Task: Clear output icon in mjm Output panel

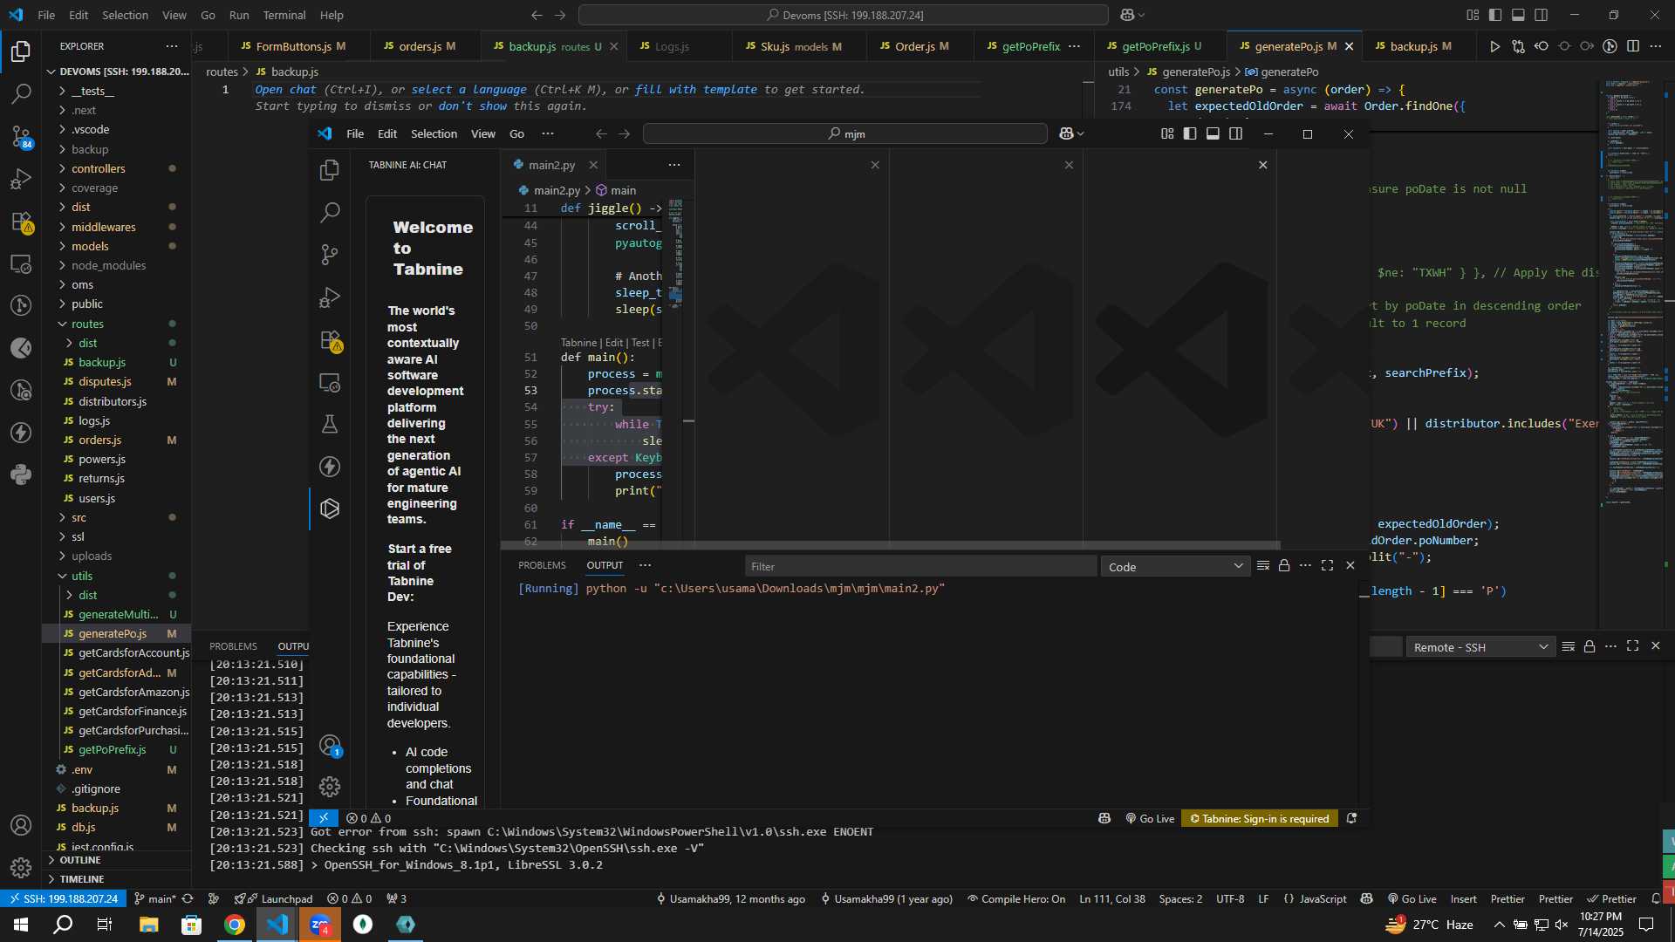Action: [1262, 566]
